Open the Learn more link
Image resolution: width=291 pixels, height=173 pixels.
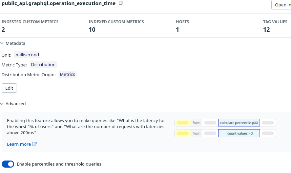[19, 144]
